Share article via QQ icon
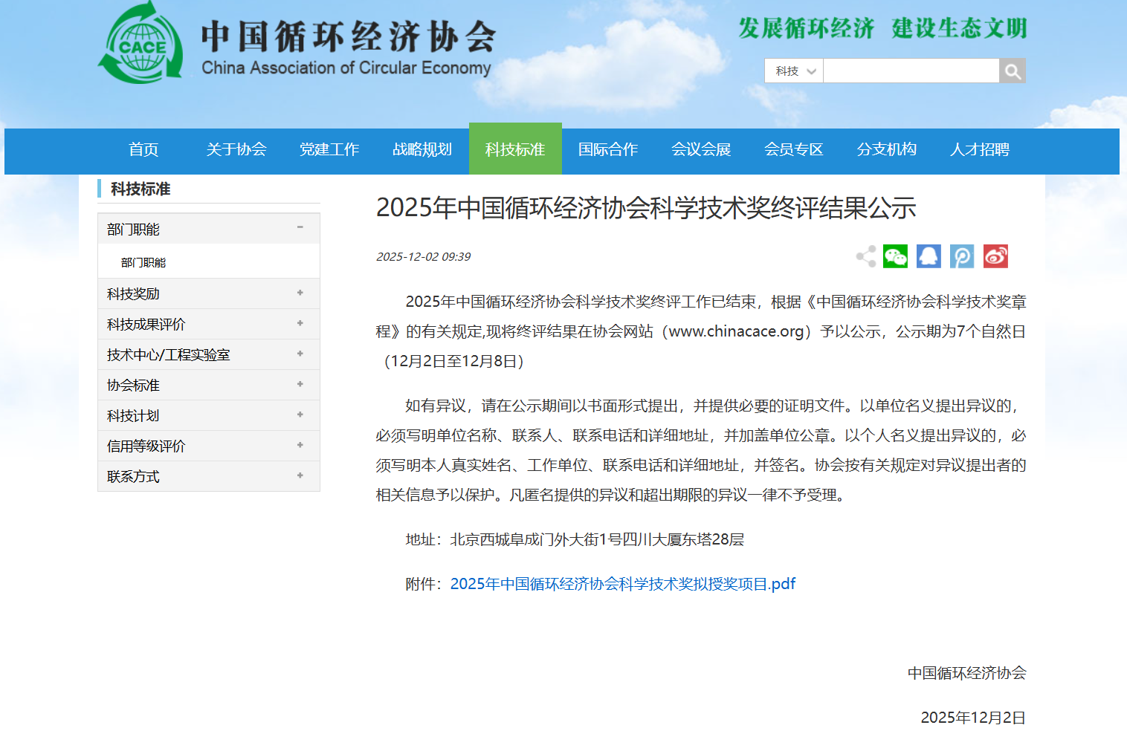 [x=929, y=256]
